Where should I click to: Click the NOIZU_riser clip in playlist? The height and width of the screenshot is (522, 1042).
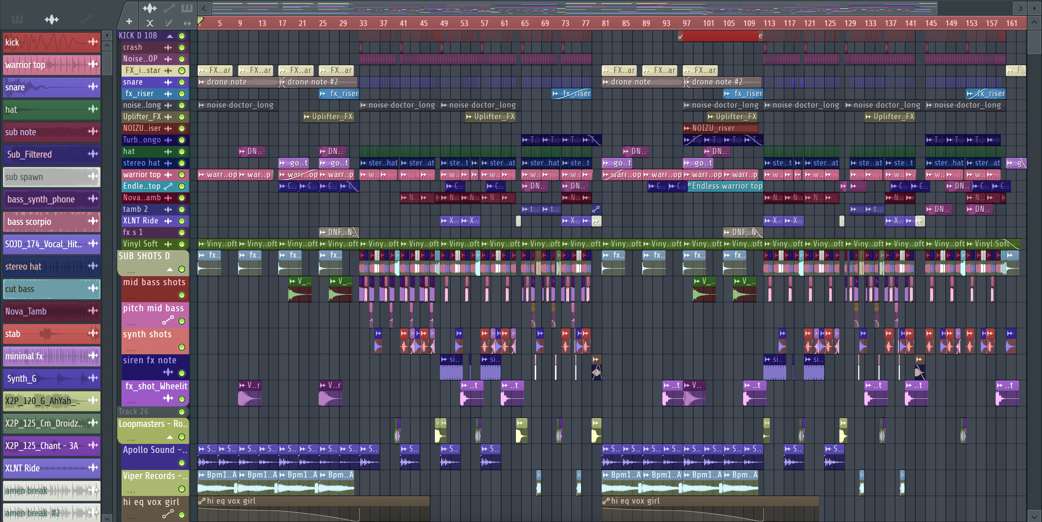(x=720, y=128)
